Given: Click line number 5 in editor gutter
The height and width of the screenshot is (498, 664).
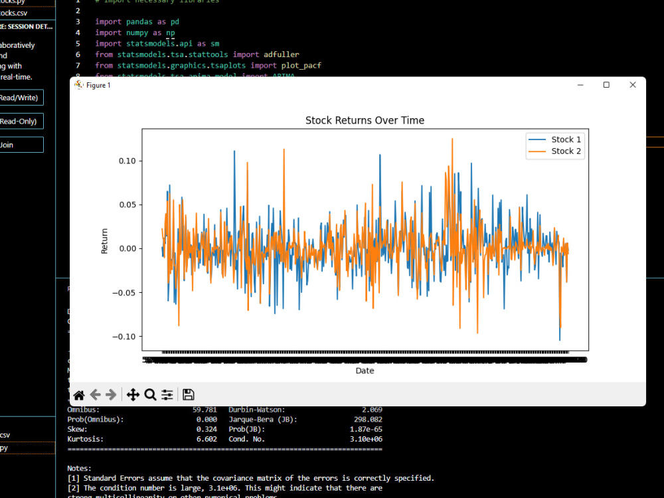Looking at the screenshot, I should (x=78, y=44).
